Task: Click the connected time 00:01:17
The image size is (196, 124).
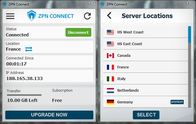Action: pos(16,64)
